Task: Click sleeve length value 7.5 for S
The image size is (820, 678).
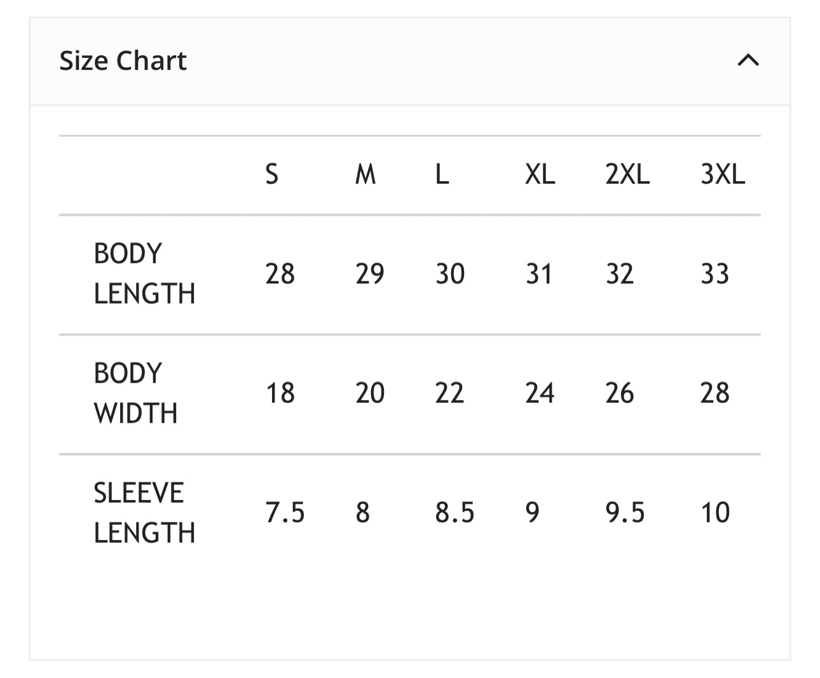Action: click(285, 513)
